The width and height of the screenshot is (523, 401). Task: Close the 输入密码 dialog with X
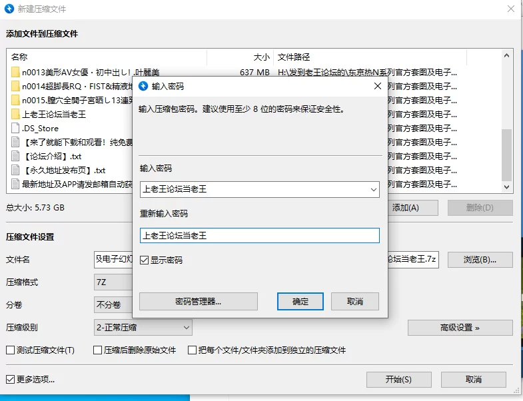[x=377, y=86]
